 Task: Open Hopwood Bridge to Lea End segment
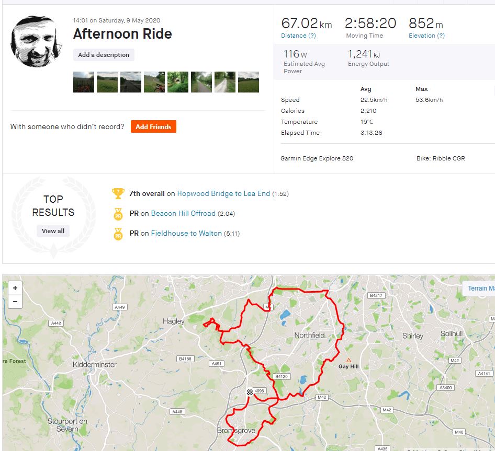pos(223,194)
